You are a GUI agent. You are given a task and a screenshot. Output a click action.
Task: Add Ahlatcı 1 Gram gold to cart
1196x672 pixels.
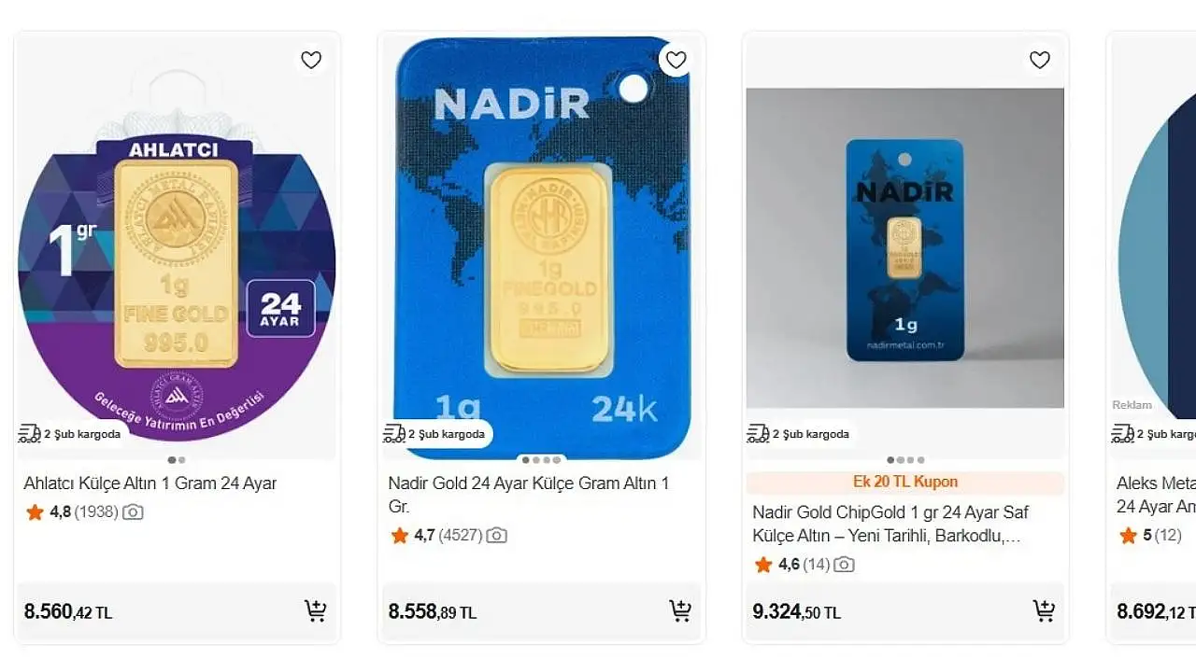point(316,611)
